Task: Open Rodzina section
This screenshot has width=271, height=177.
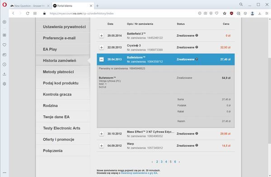Action: [63, 105]
